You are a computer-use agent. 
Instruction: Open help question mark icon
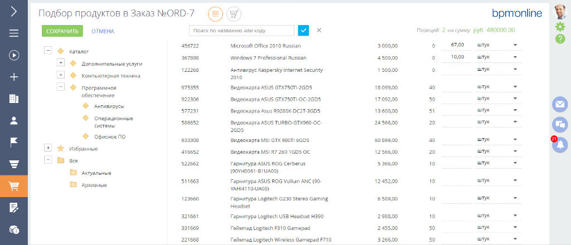point(560,38)
